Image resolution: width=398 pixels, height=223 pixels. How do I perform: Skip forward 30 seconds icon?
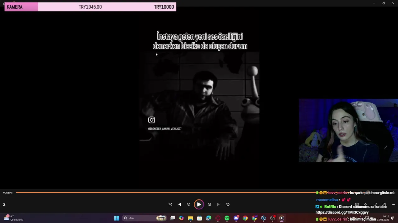point(210,204)
